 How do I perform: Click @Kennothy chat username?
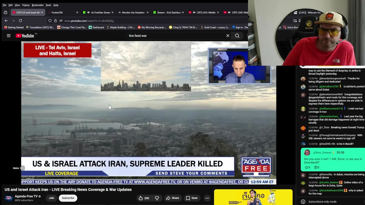click(326, 175)
